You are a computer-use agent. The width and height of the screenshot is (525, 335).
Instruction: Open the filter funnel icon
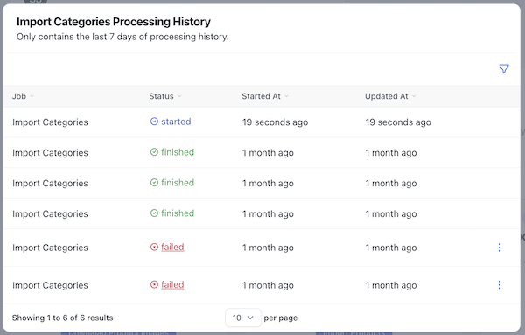click(x=504, y=69)
